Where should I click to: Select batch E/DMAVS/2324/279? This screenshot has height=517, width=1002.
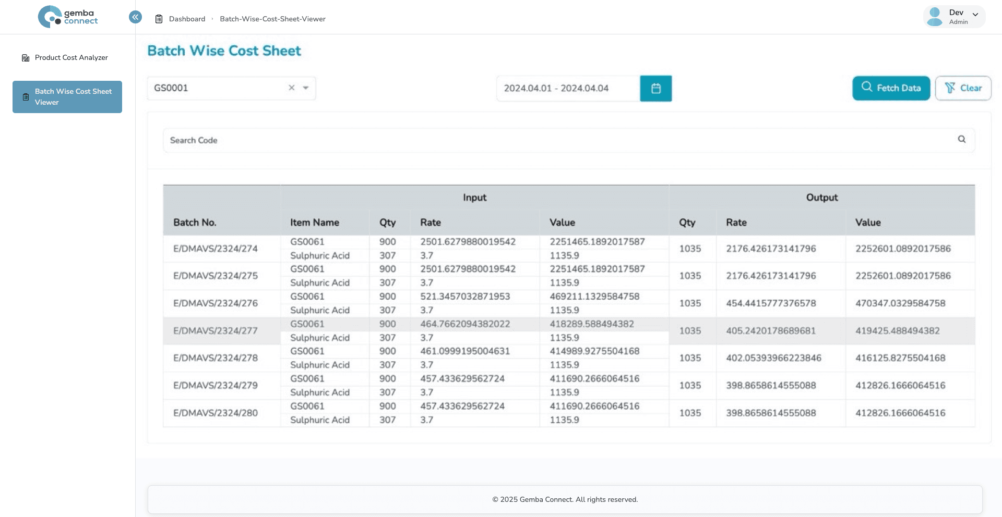(216, 386)
